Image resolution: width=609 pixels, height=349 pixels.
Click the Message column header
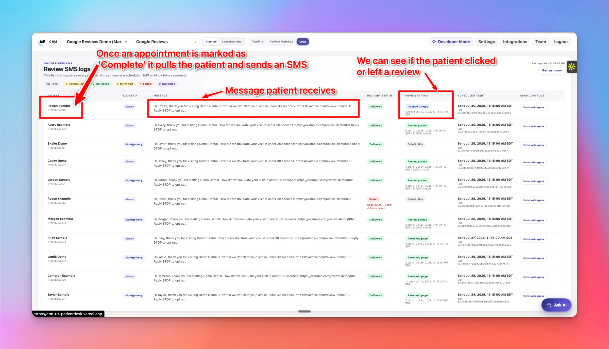click(160, 96)
